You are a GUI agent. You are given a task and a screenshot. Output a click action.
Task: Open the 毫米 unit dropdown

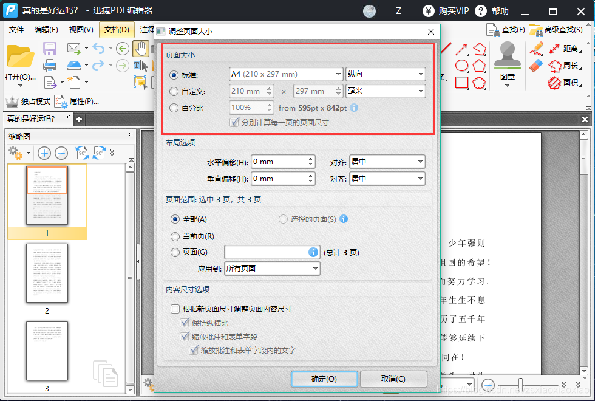pyautogui.click(x=386, y=91)
